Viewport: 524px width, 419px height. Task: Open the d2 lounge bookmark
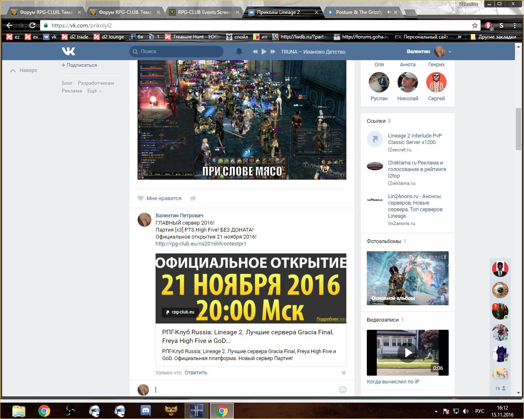[x=109, y=37]
